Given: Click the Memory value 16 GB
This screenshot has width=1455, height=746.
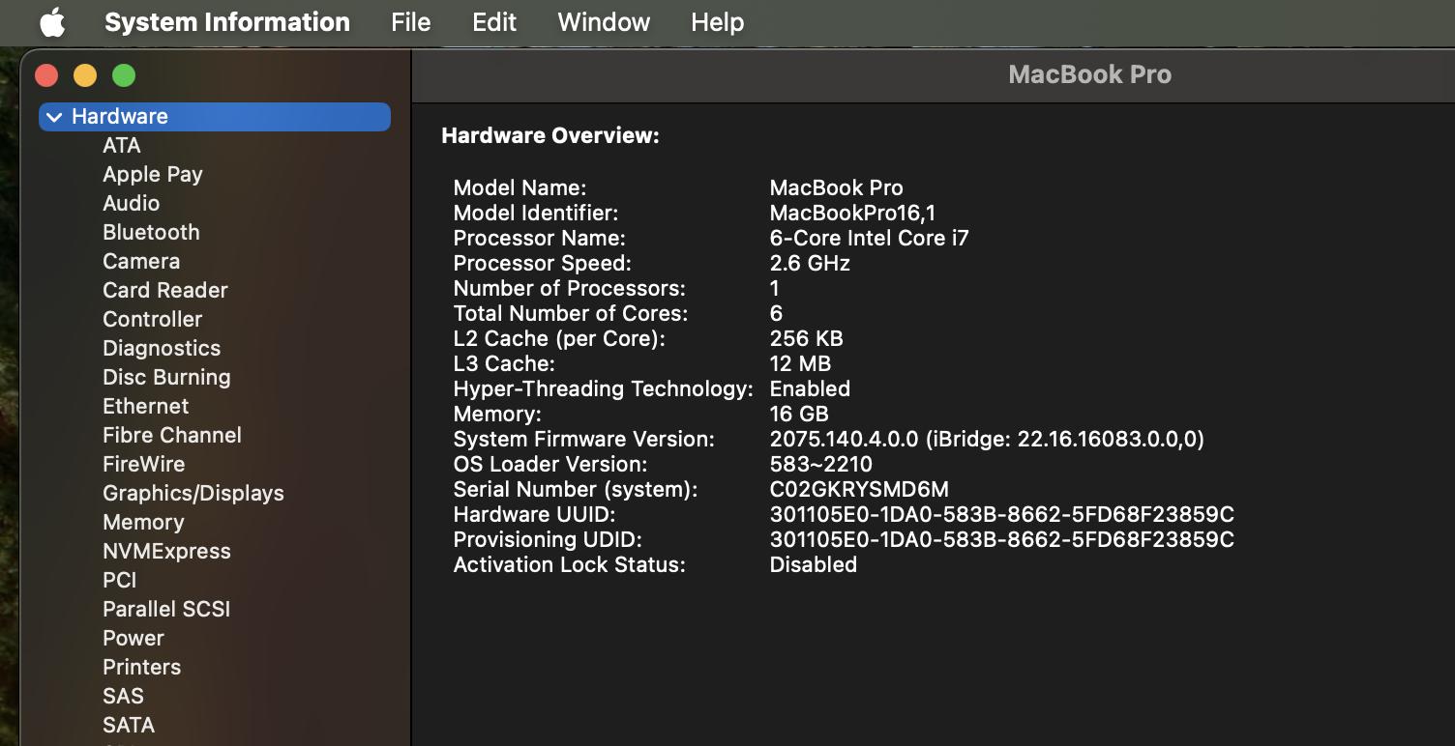Looking at the screenshot, I should [799, 414].
